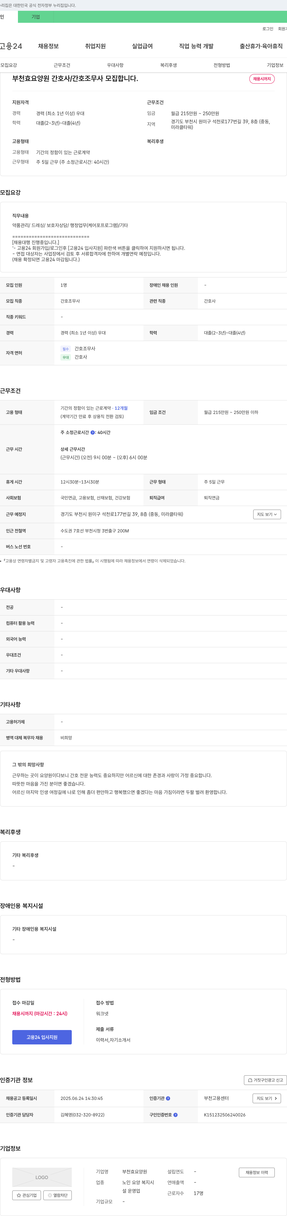Open the 직업 능력 개발 menu
The image size is (287, 1216).
point(196,46)
